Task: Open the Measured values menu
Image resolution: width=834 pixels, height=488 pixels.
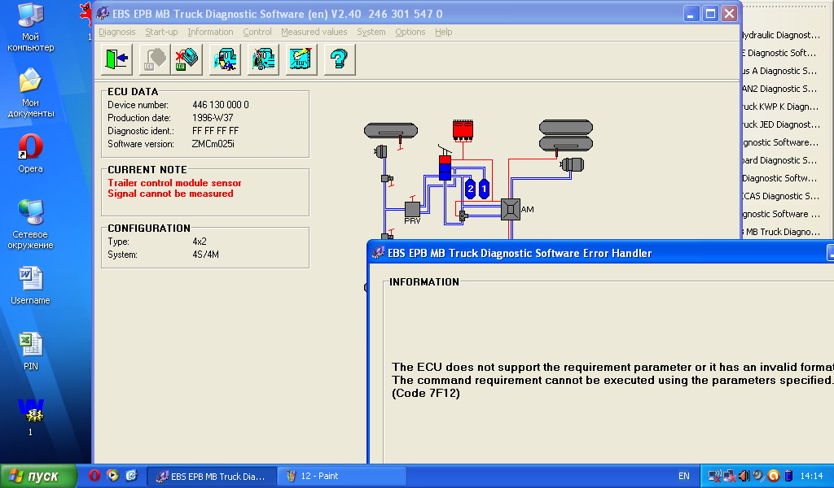Action: [x=314, y=32]
